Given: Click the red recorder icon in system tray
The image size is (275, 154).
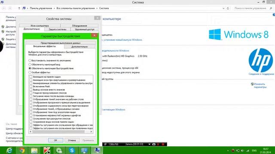Looking at the screenshot, I should (x=233, y=151).
